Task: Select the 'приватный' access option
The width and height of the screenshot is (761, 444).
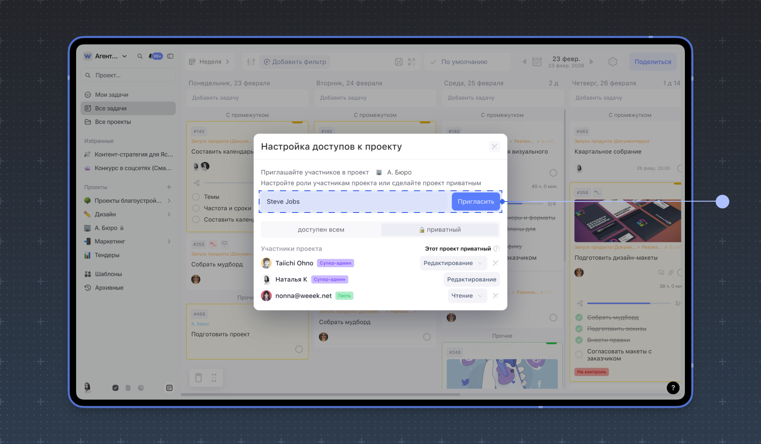Action: click(x=440, y=230)
